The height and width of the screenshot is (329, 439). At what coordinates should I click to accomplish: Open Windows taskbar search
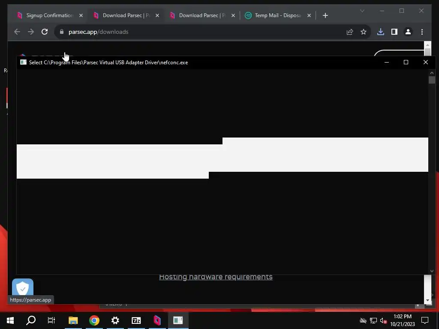pos(31,320)
